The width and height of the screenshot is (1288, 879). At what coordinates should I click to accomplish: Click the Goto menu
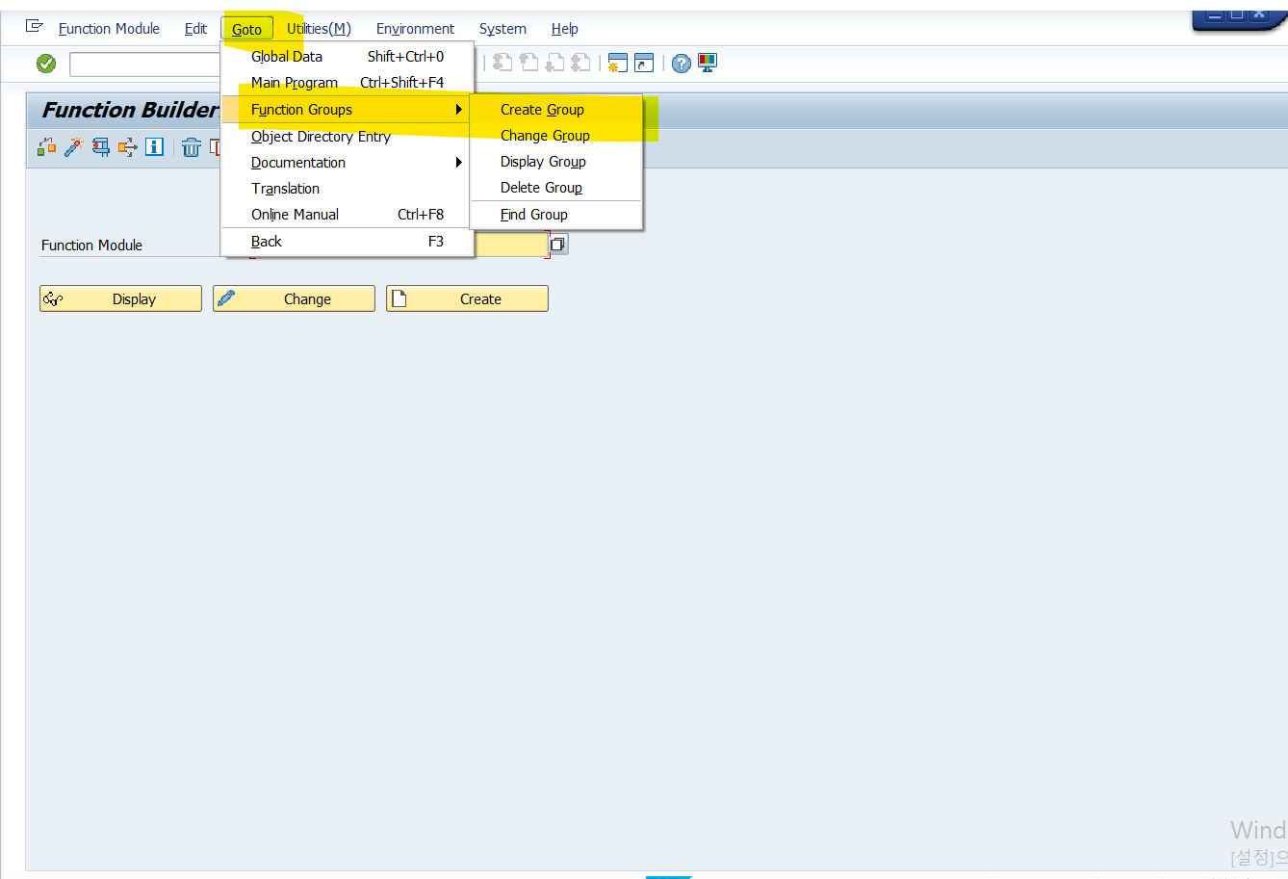pyautogui.click(x=246, y=29)
